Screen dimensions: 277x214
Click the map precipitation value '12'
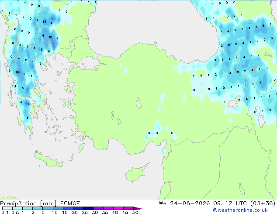[50, 37]
